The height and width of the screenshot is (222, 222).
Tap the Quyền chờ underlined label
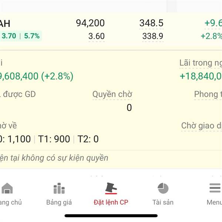(x=112, y=94)
